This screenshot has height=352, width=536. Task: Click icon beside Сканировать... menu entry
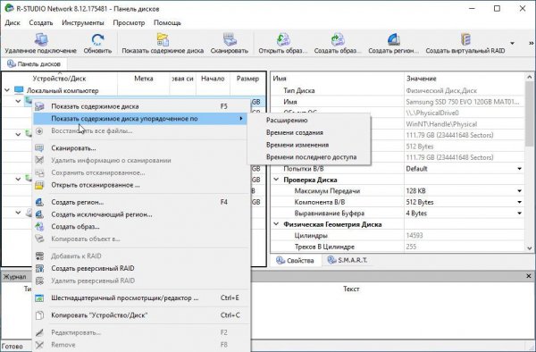tap(39, 148)
